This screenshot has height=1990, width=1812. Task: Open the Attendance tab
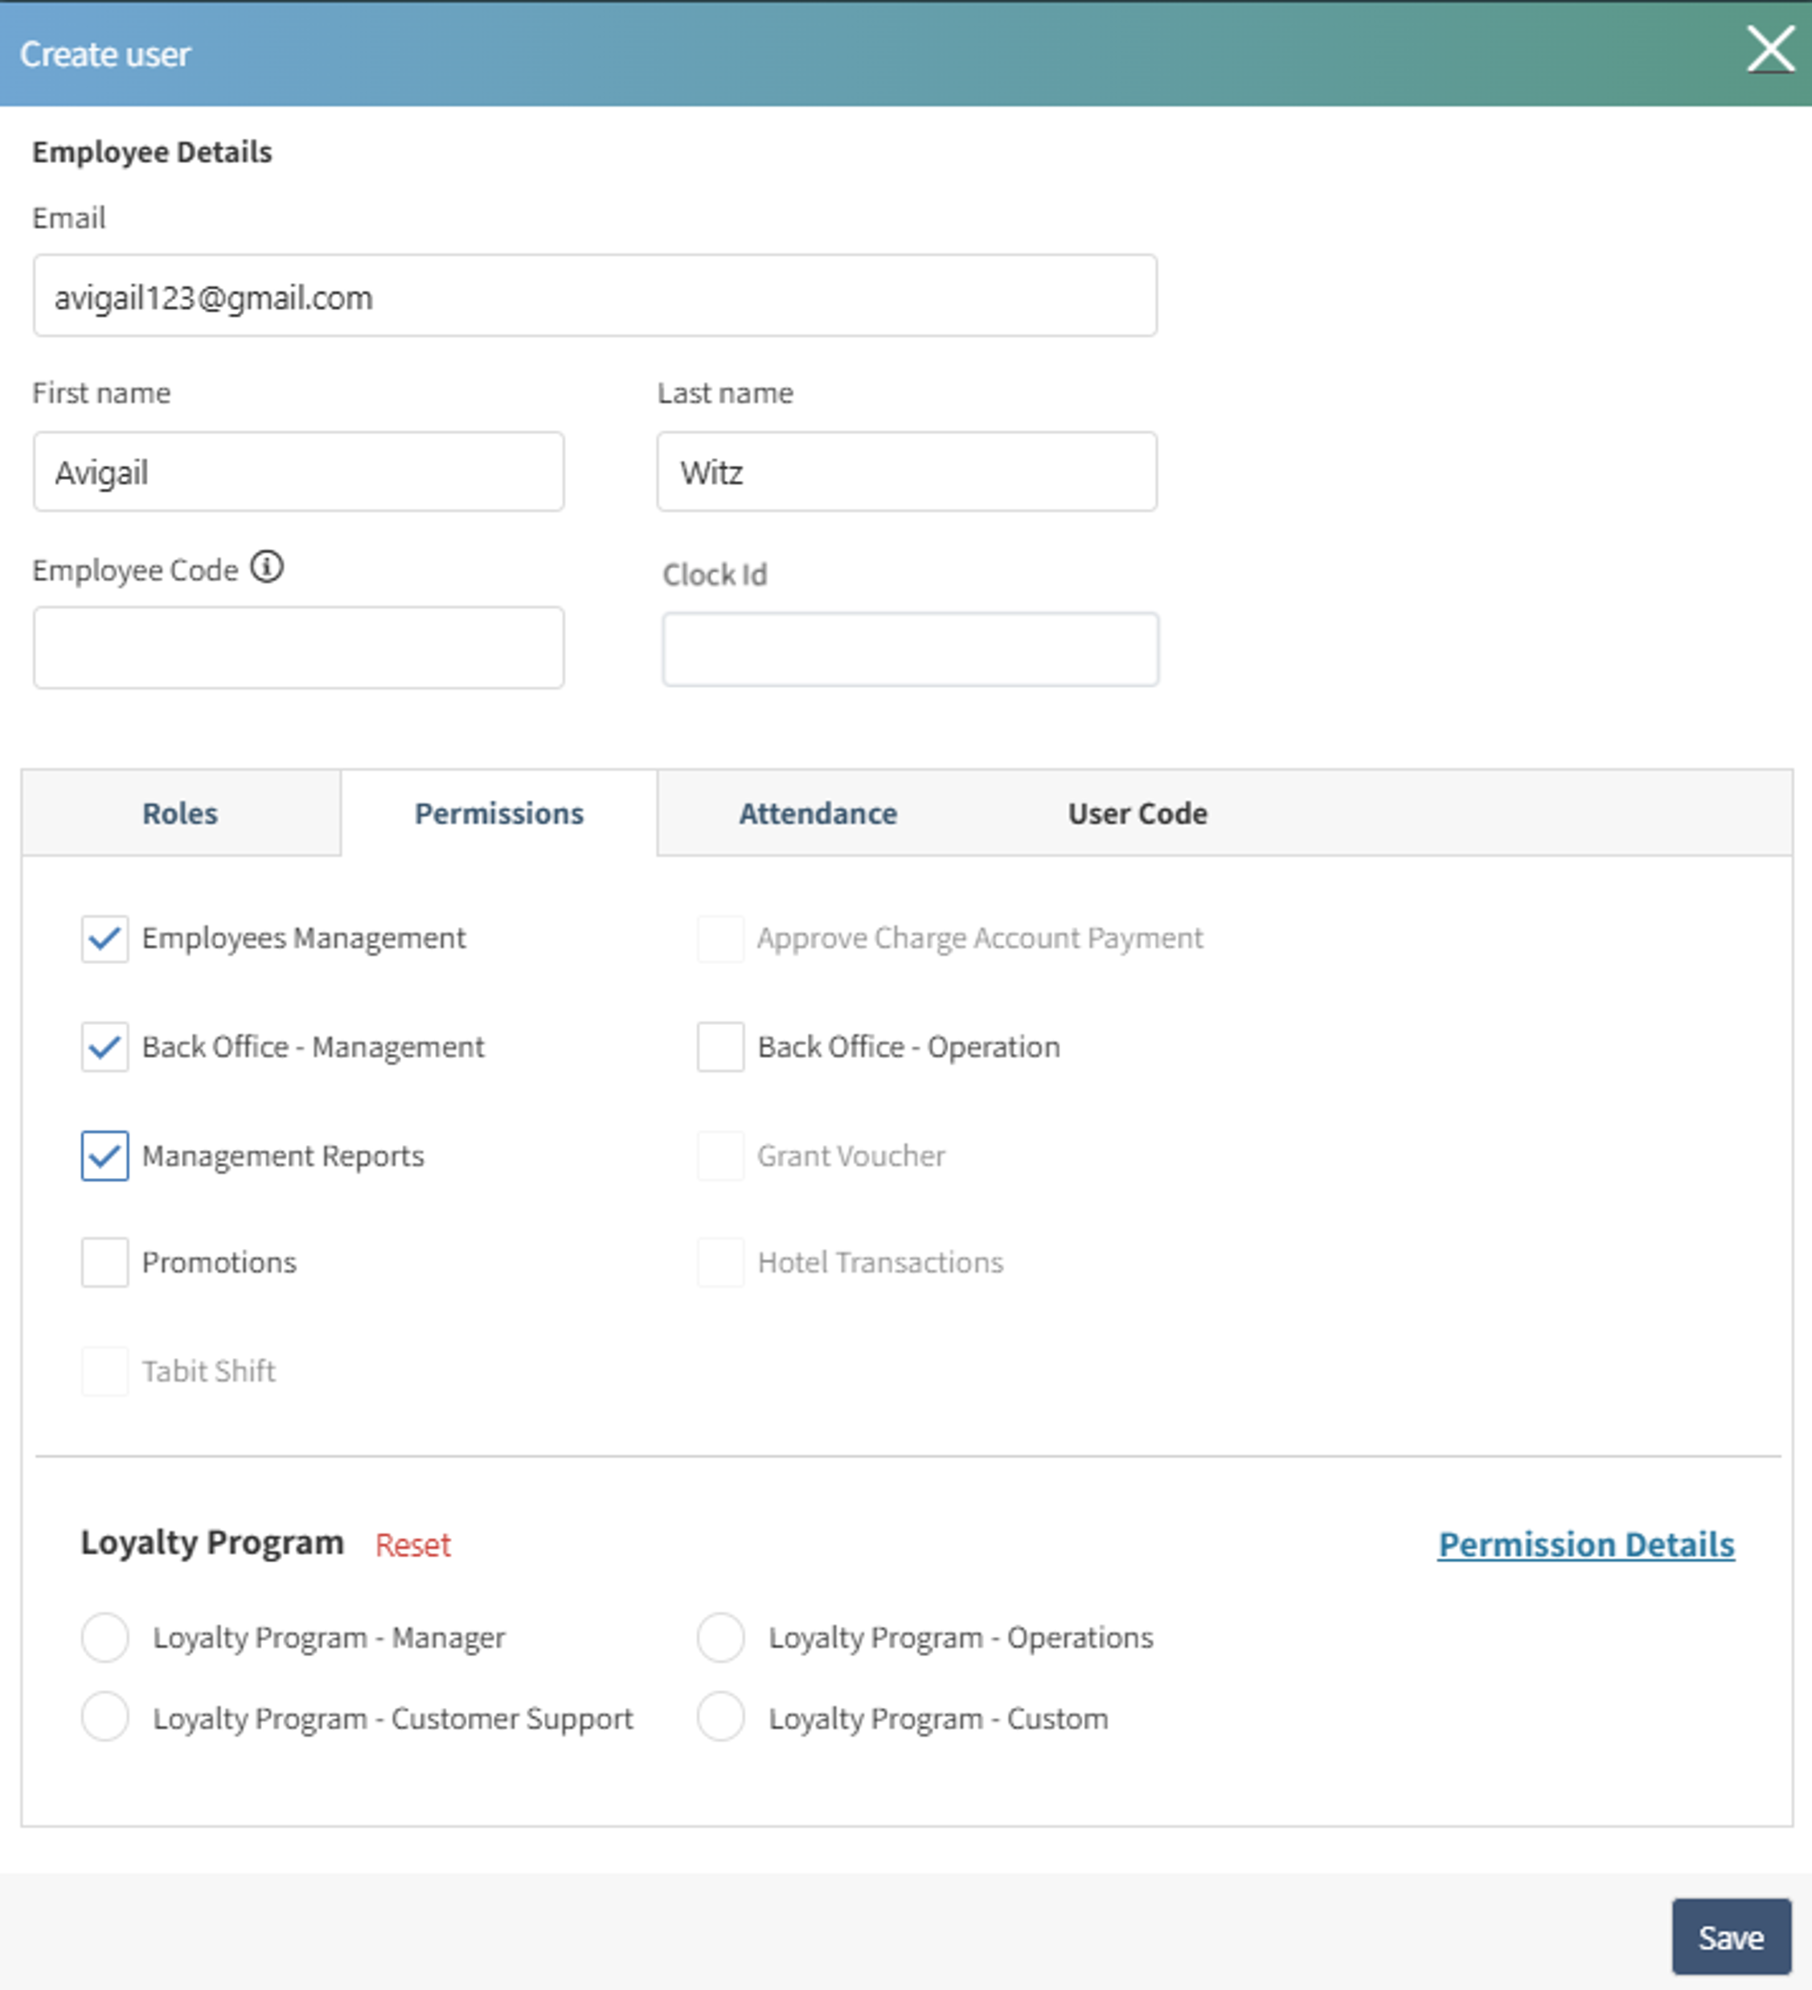[x=818, y=814]
